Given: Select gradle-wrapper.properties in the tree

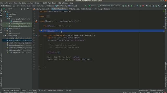Looking at the screenshot, I should (19, 43).
